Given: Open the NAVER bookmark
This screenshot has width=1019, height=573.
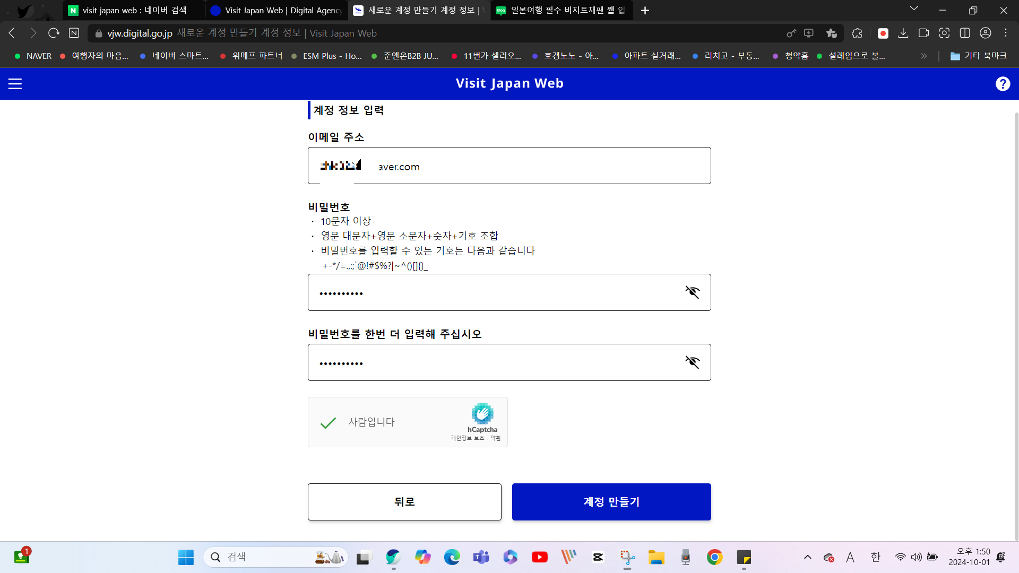Looking at the screenshot, I should pos(33,56).
